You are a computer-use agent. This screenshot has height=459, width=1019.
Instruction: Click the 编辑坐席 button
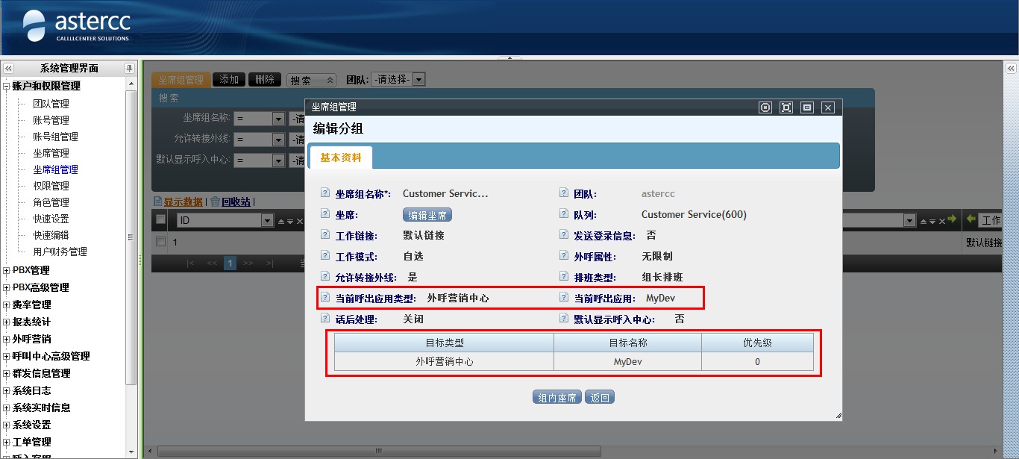[427, 215]
